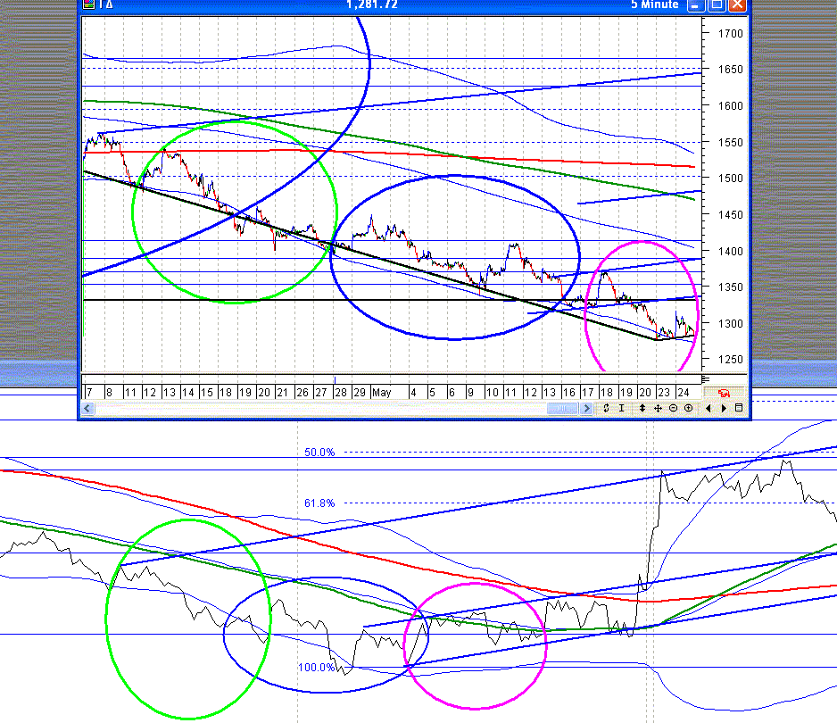
Task: Click the 1,281.72 price in title bar
Action: coord(372,4)
